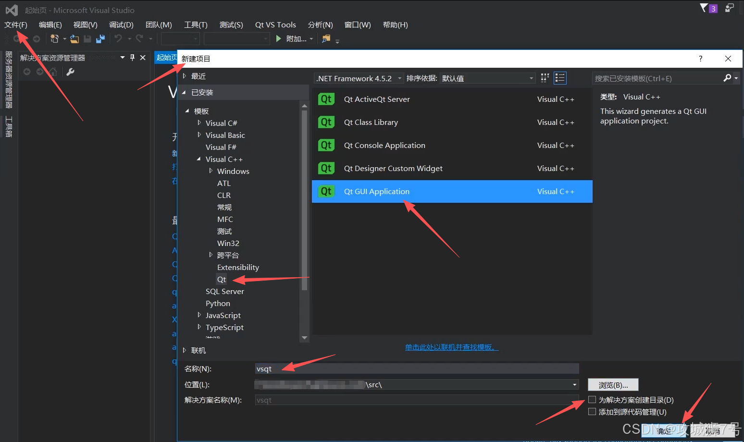
Task: Open the Debug menu
Action: 121,25
